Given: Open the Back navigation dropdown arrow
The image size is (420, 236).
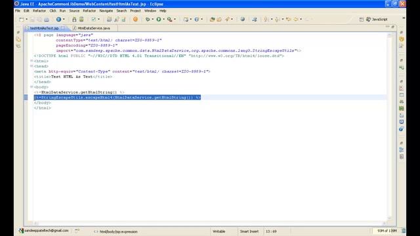Looking at the screenshot, I should tap(301, 19).
